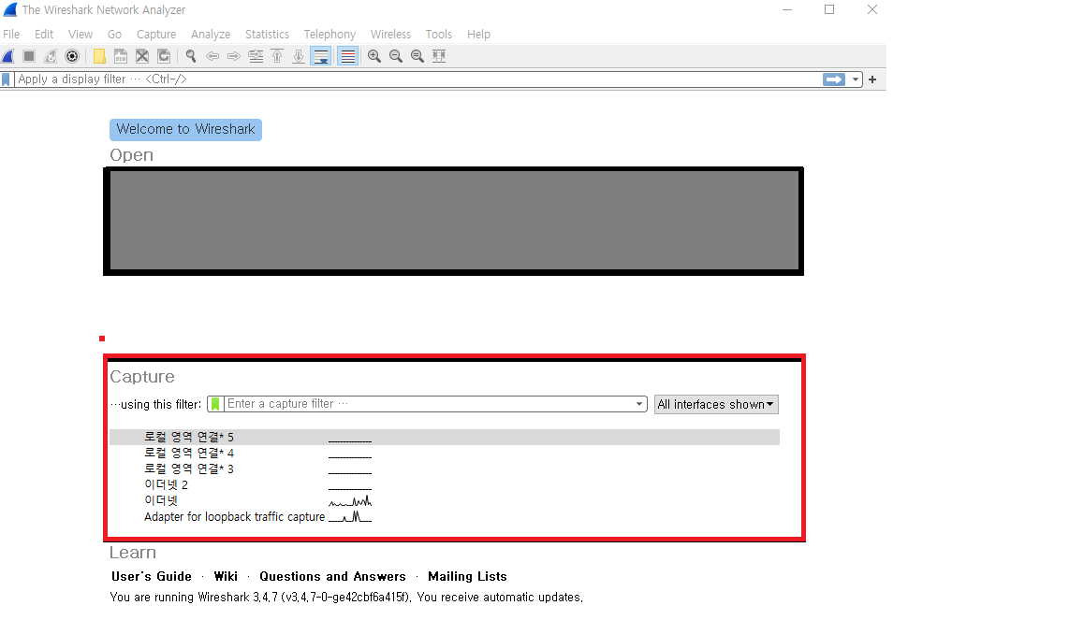Viewport: 1069px width, 620px height.
Task: Open the Statistics menu
Action: (x=268, y=34)
